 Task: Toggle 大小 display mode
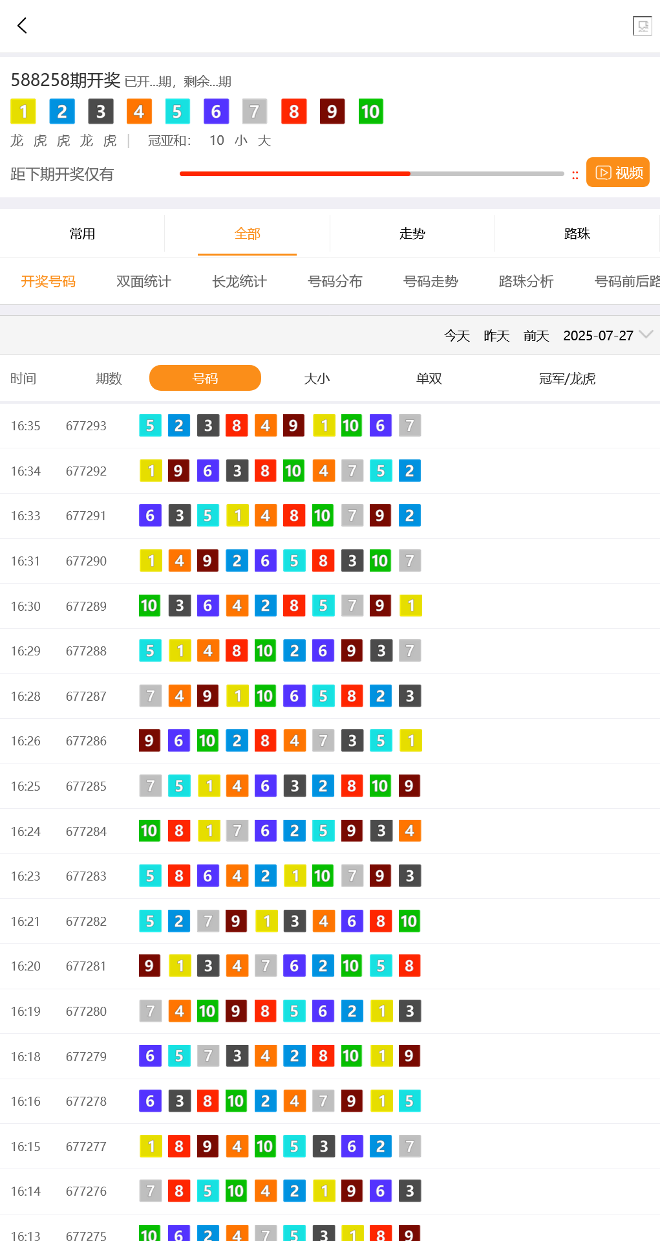(317, 379)
